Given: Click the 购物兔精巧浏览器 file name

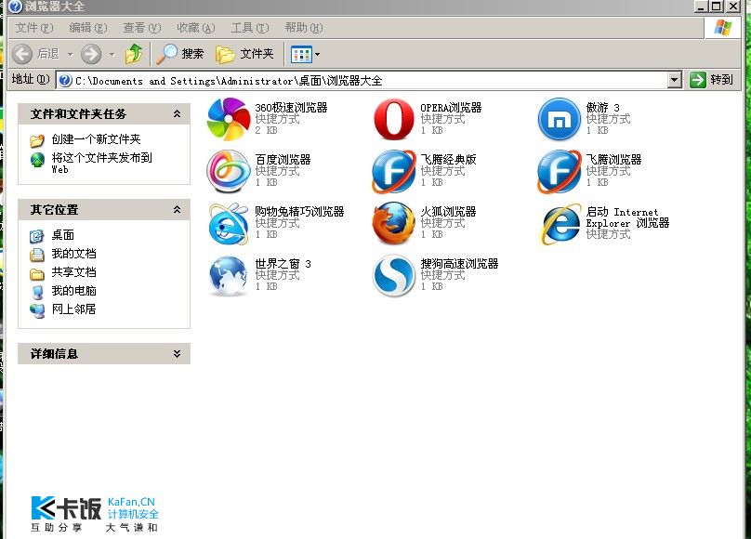Looking at the screenshot, I should click(x=299, y=212).
